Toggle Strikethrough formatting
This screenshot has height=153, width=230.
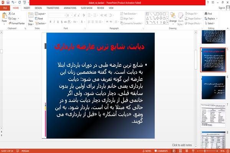pos(65,22)
